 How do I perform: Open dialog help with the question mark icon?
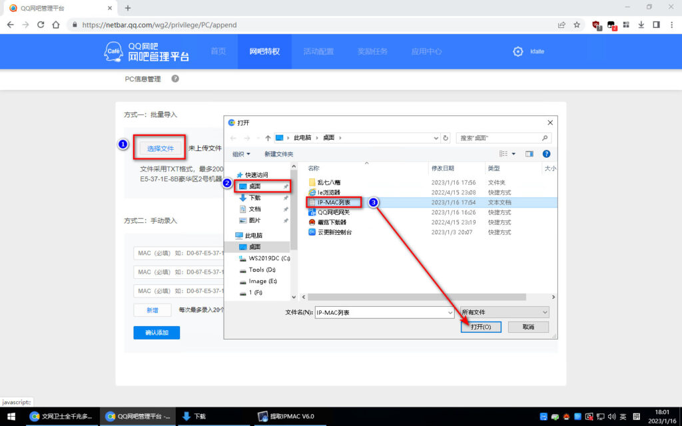(x=545, y=154)
